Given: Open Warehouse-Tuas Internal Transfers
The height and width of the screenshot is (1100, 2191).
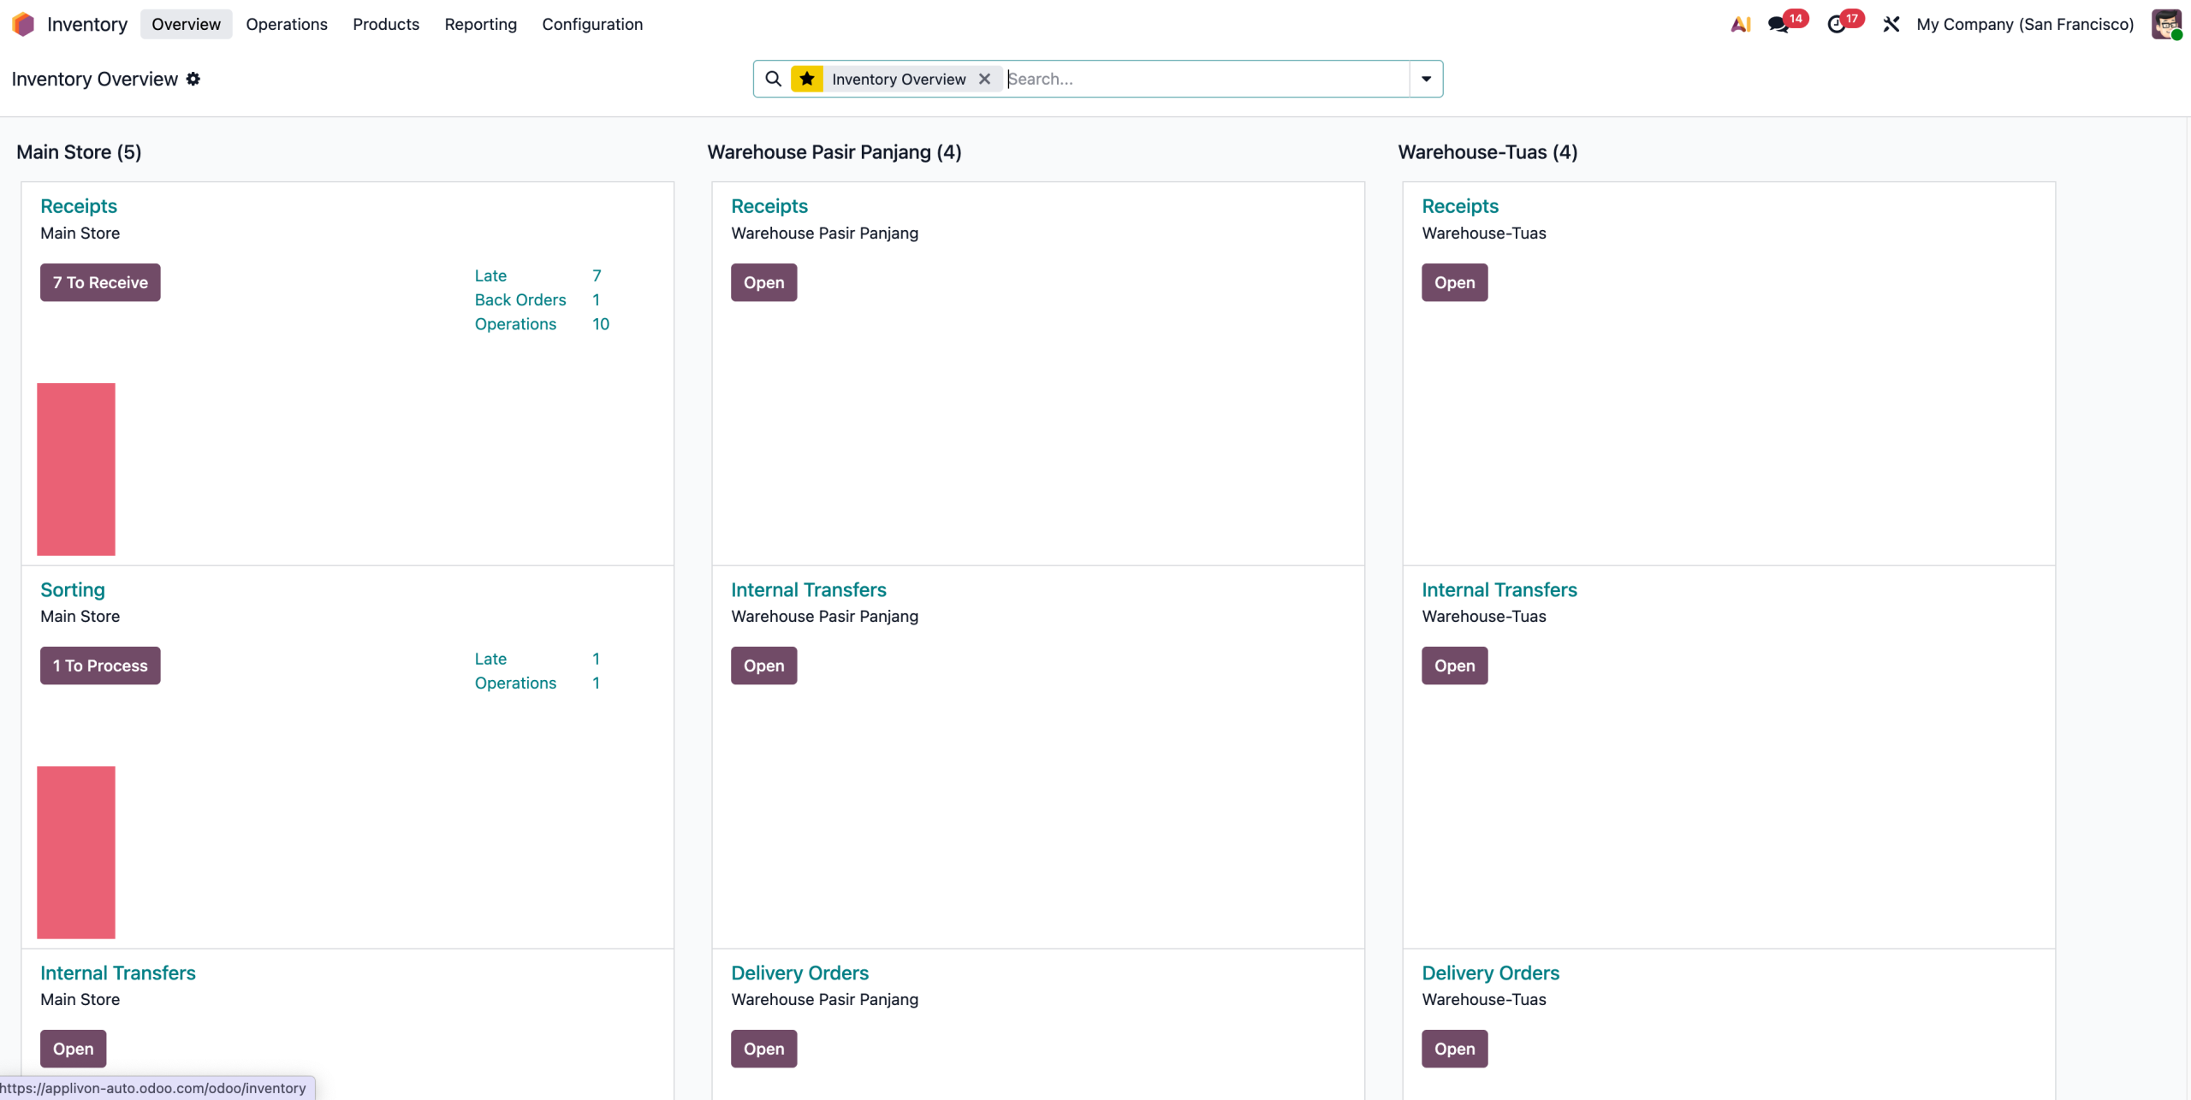Looking at the screenshot, I should pos(1454,665).
